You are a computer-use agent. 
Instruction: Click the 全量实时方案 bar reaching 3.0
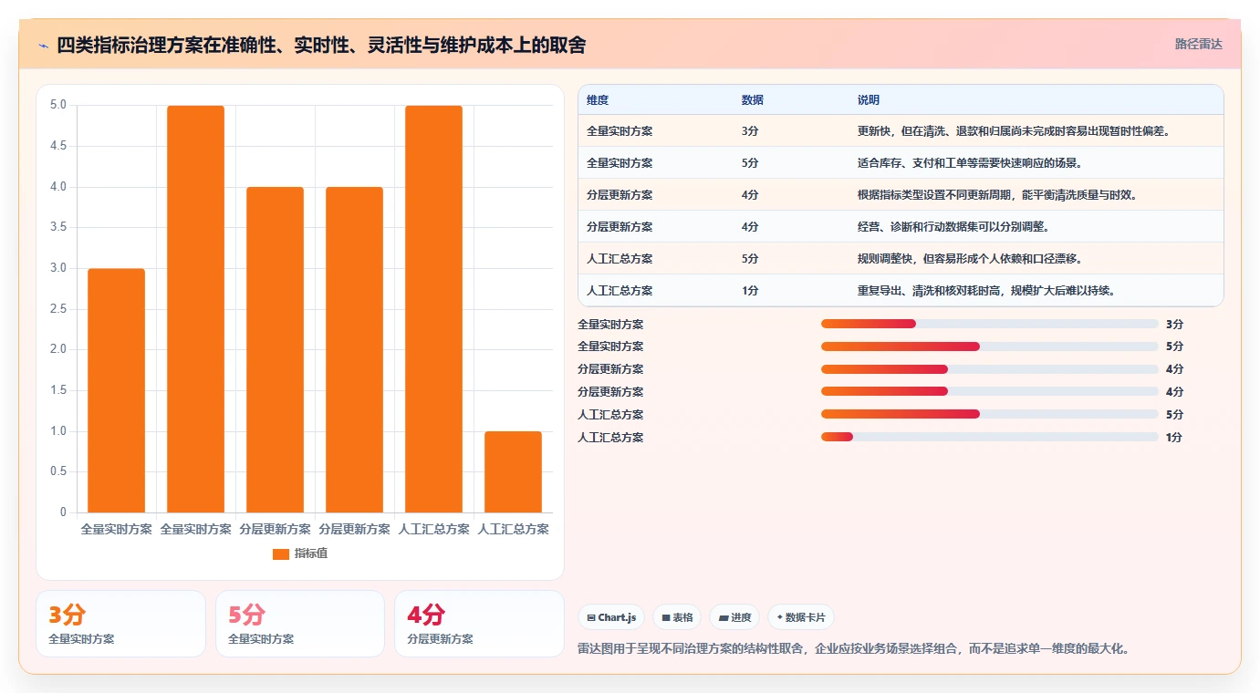coord(116,390)
